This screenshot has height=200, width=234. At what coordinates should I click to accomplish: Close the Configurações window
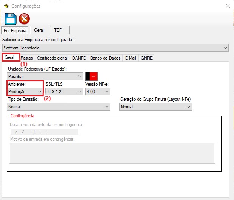point(228,6)
